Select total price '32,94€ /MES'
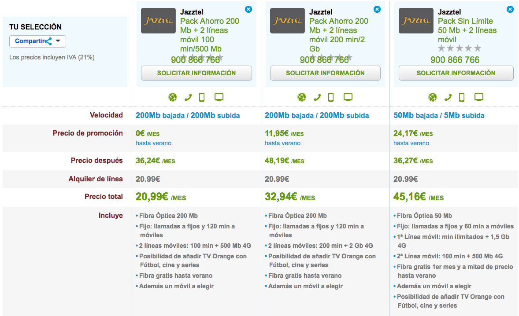Screen dimensions: 519x316 click(x=290, y=197)
